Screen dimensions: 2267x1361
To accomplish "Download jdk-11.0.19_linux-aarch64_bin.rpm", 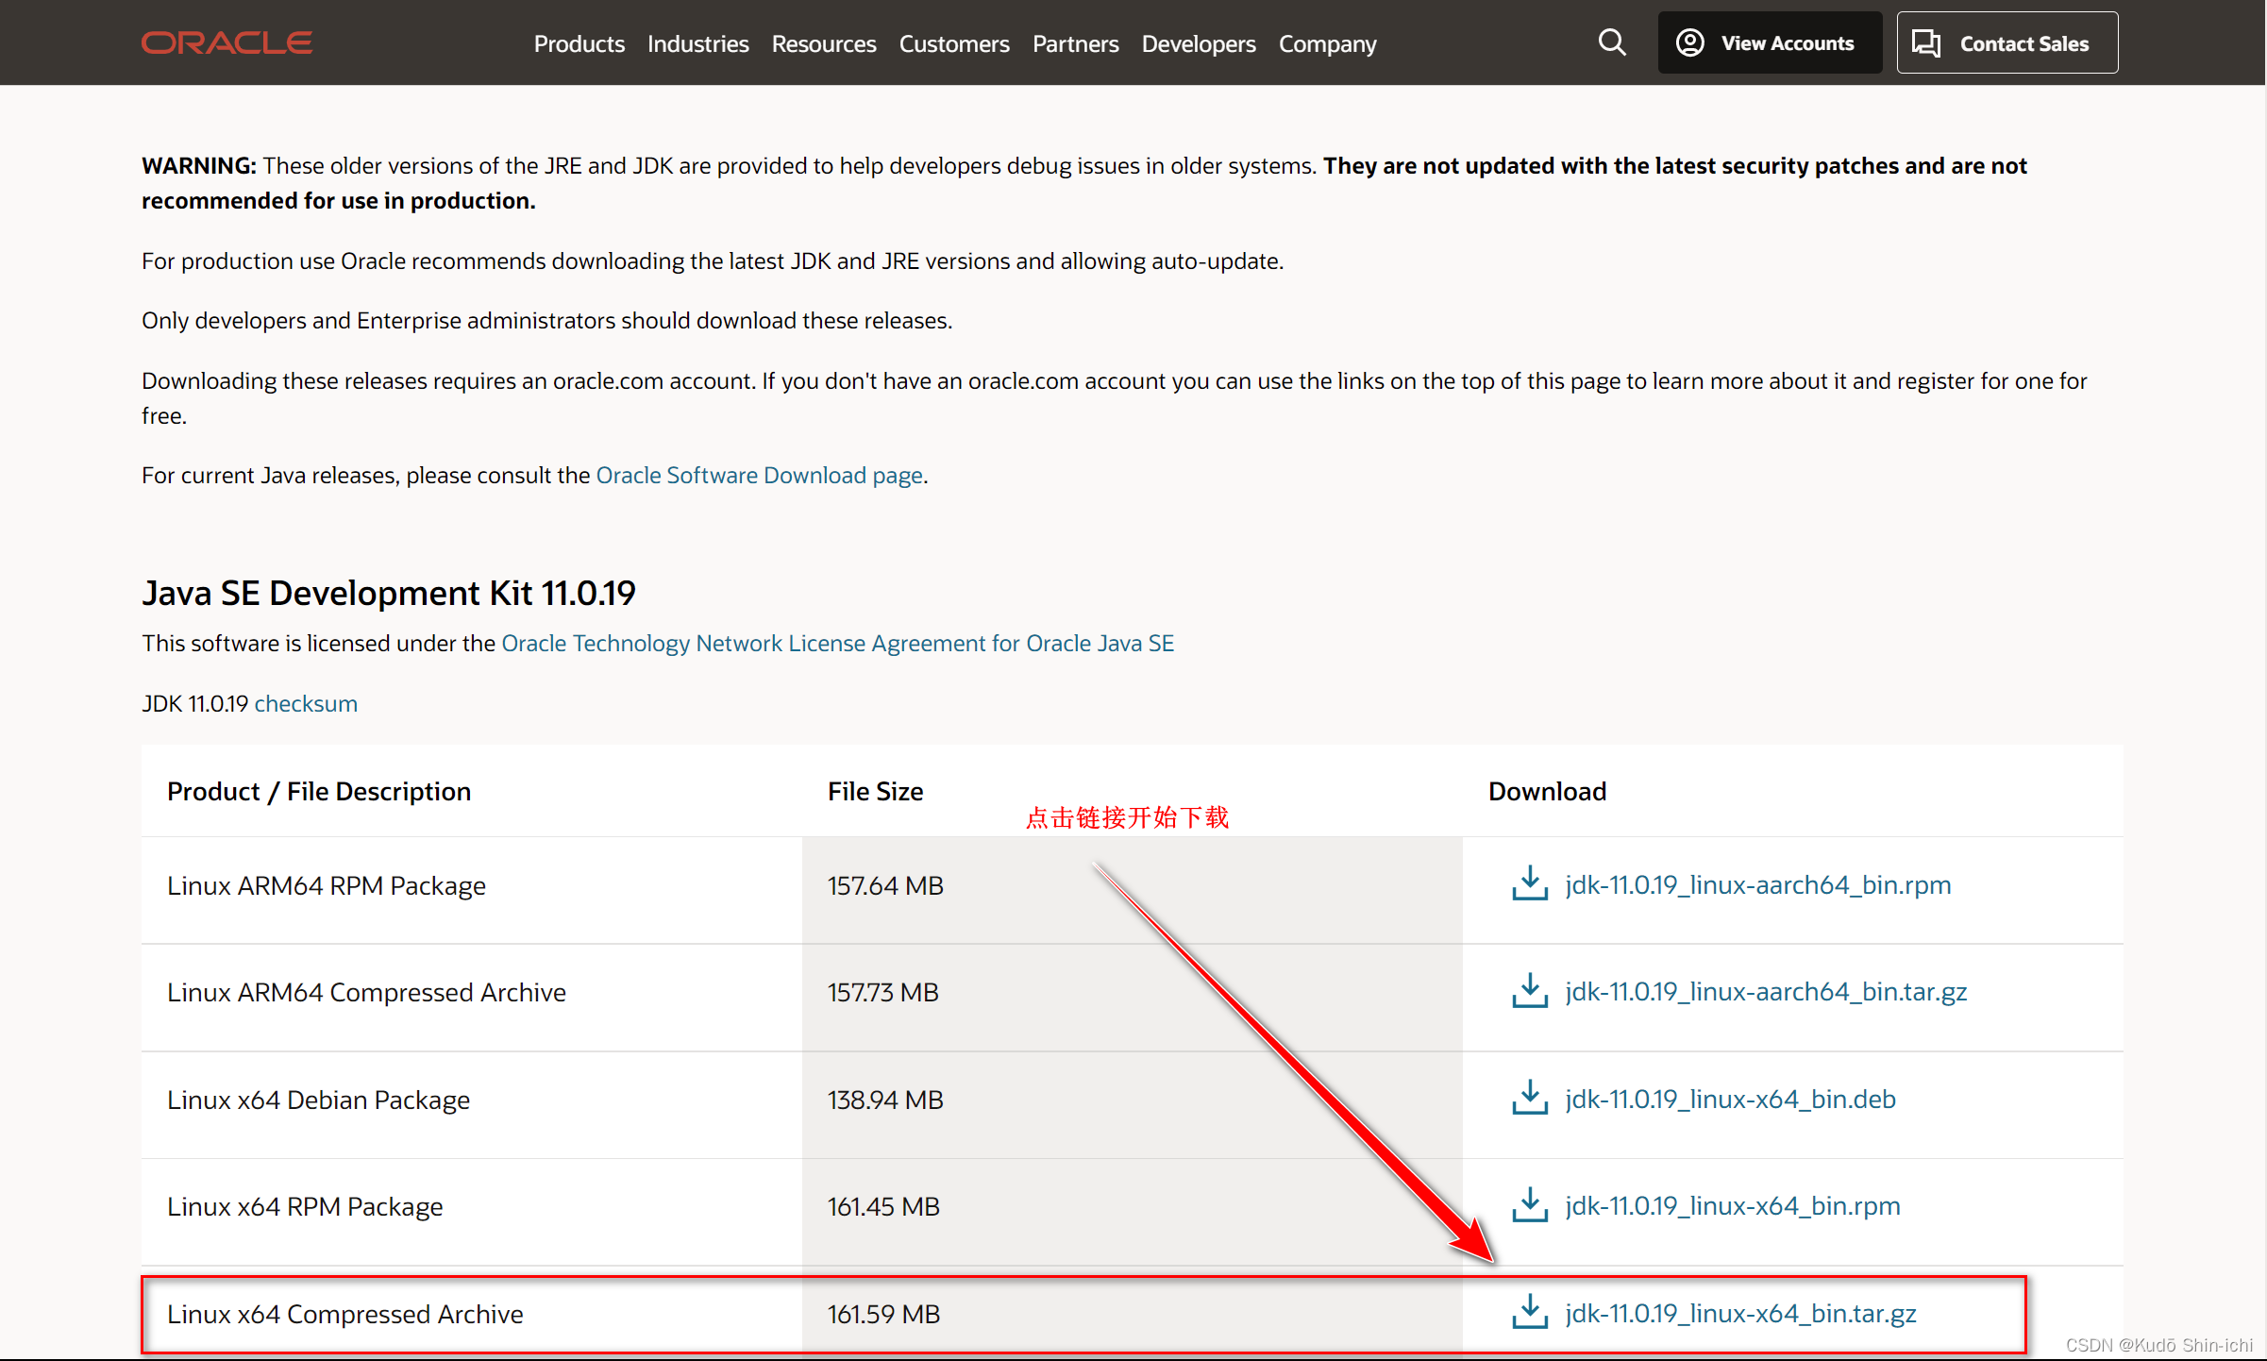I will (x=1757, y=884).
